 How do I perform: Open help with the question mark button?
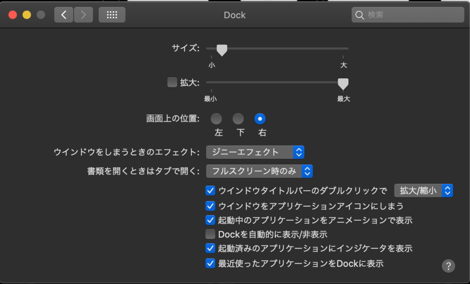click(448, 266)
